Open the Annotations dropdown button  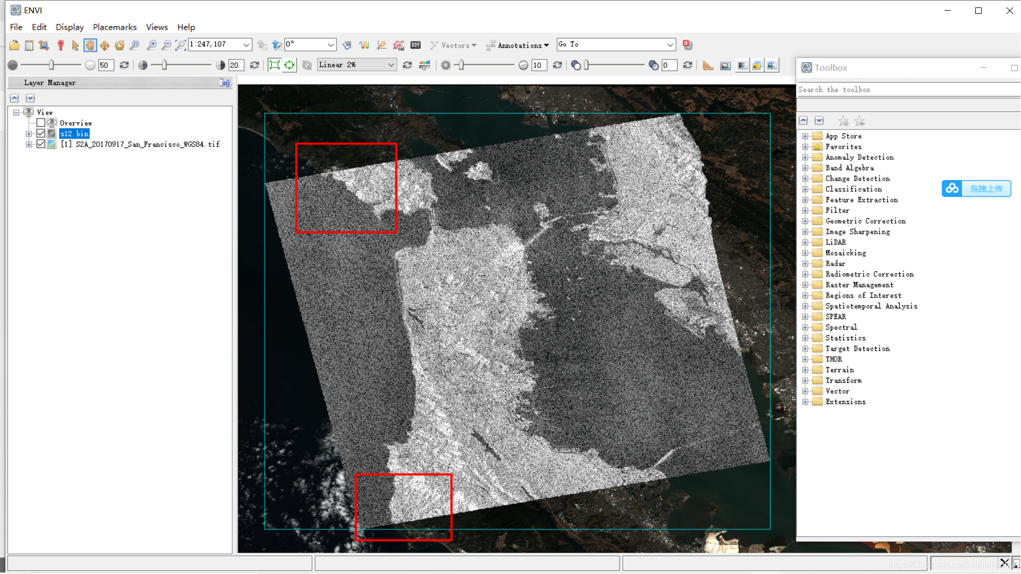pyautogui.click(x=518, y=45)
